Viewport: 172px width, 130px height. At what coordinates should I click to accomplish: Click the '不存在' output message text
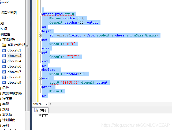pos(43,116)
